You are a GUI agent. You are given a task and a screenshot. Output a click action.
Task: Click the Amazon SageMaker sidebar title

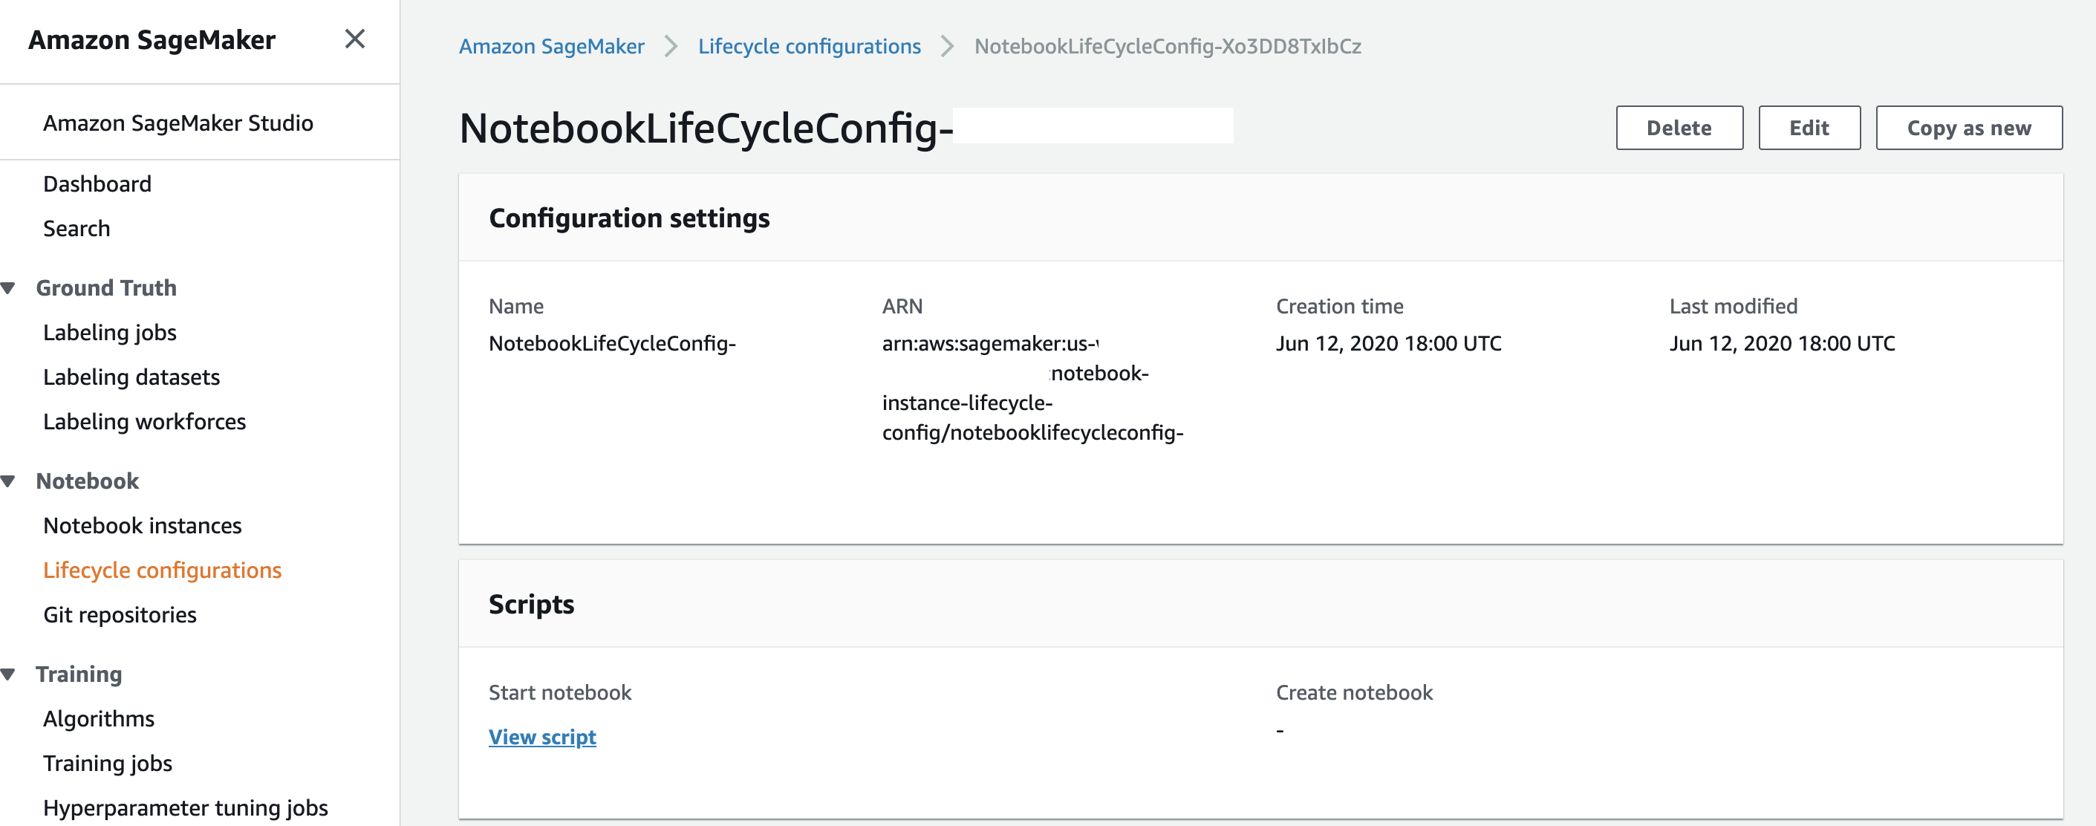pos(152,40)
